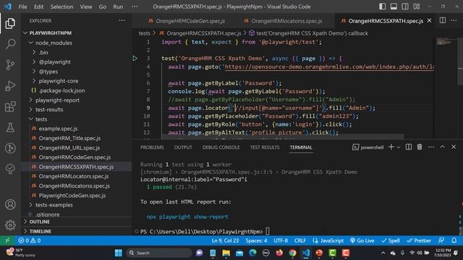
Task: Open the File menu
Action: click(22, 6)
